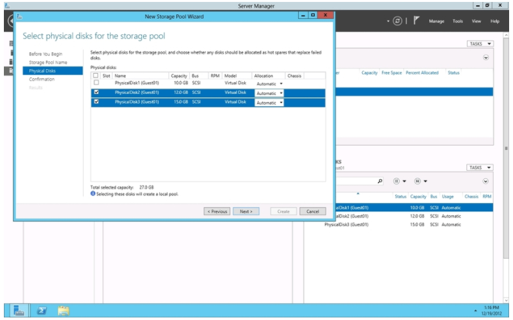Launch PowerShell from the taskbar
The image size is (513, 320).
tap(41, 310)
